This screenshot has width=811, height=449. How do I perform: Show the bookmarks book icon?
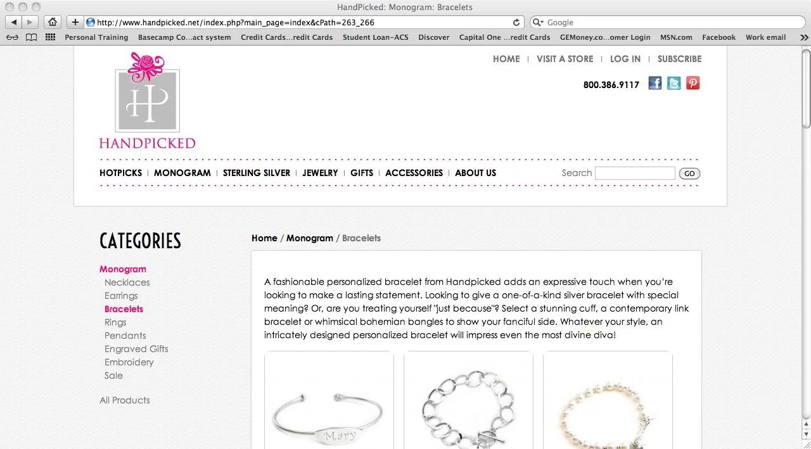click(x=31, y=37)
